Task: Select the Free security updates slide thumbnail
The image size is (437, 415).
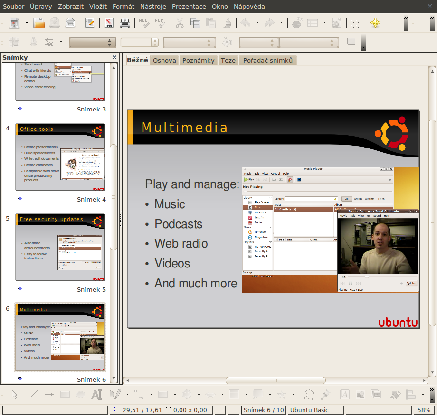Action: (x=60, y=247)
